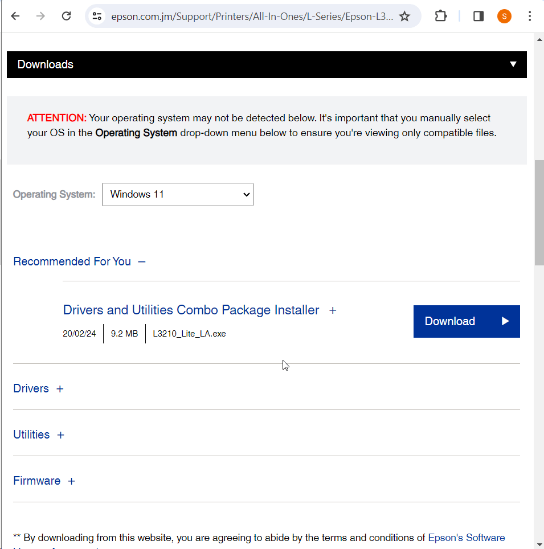Viewport: 544px width, 549px height.
Task: Toggle the browser side panel icon
Action: [x=478, y=16]
